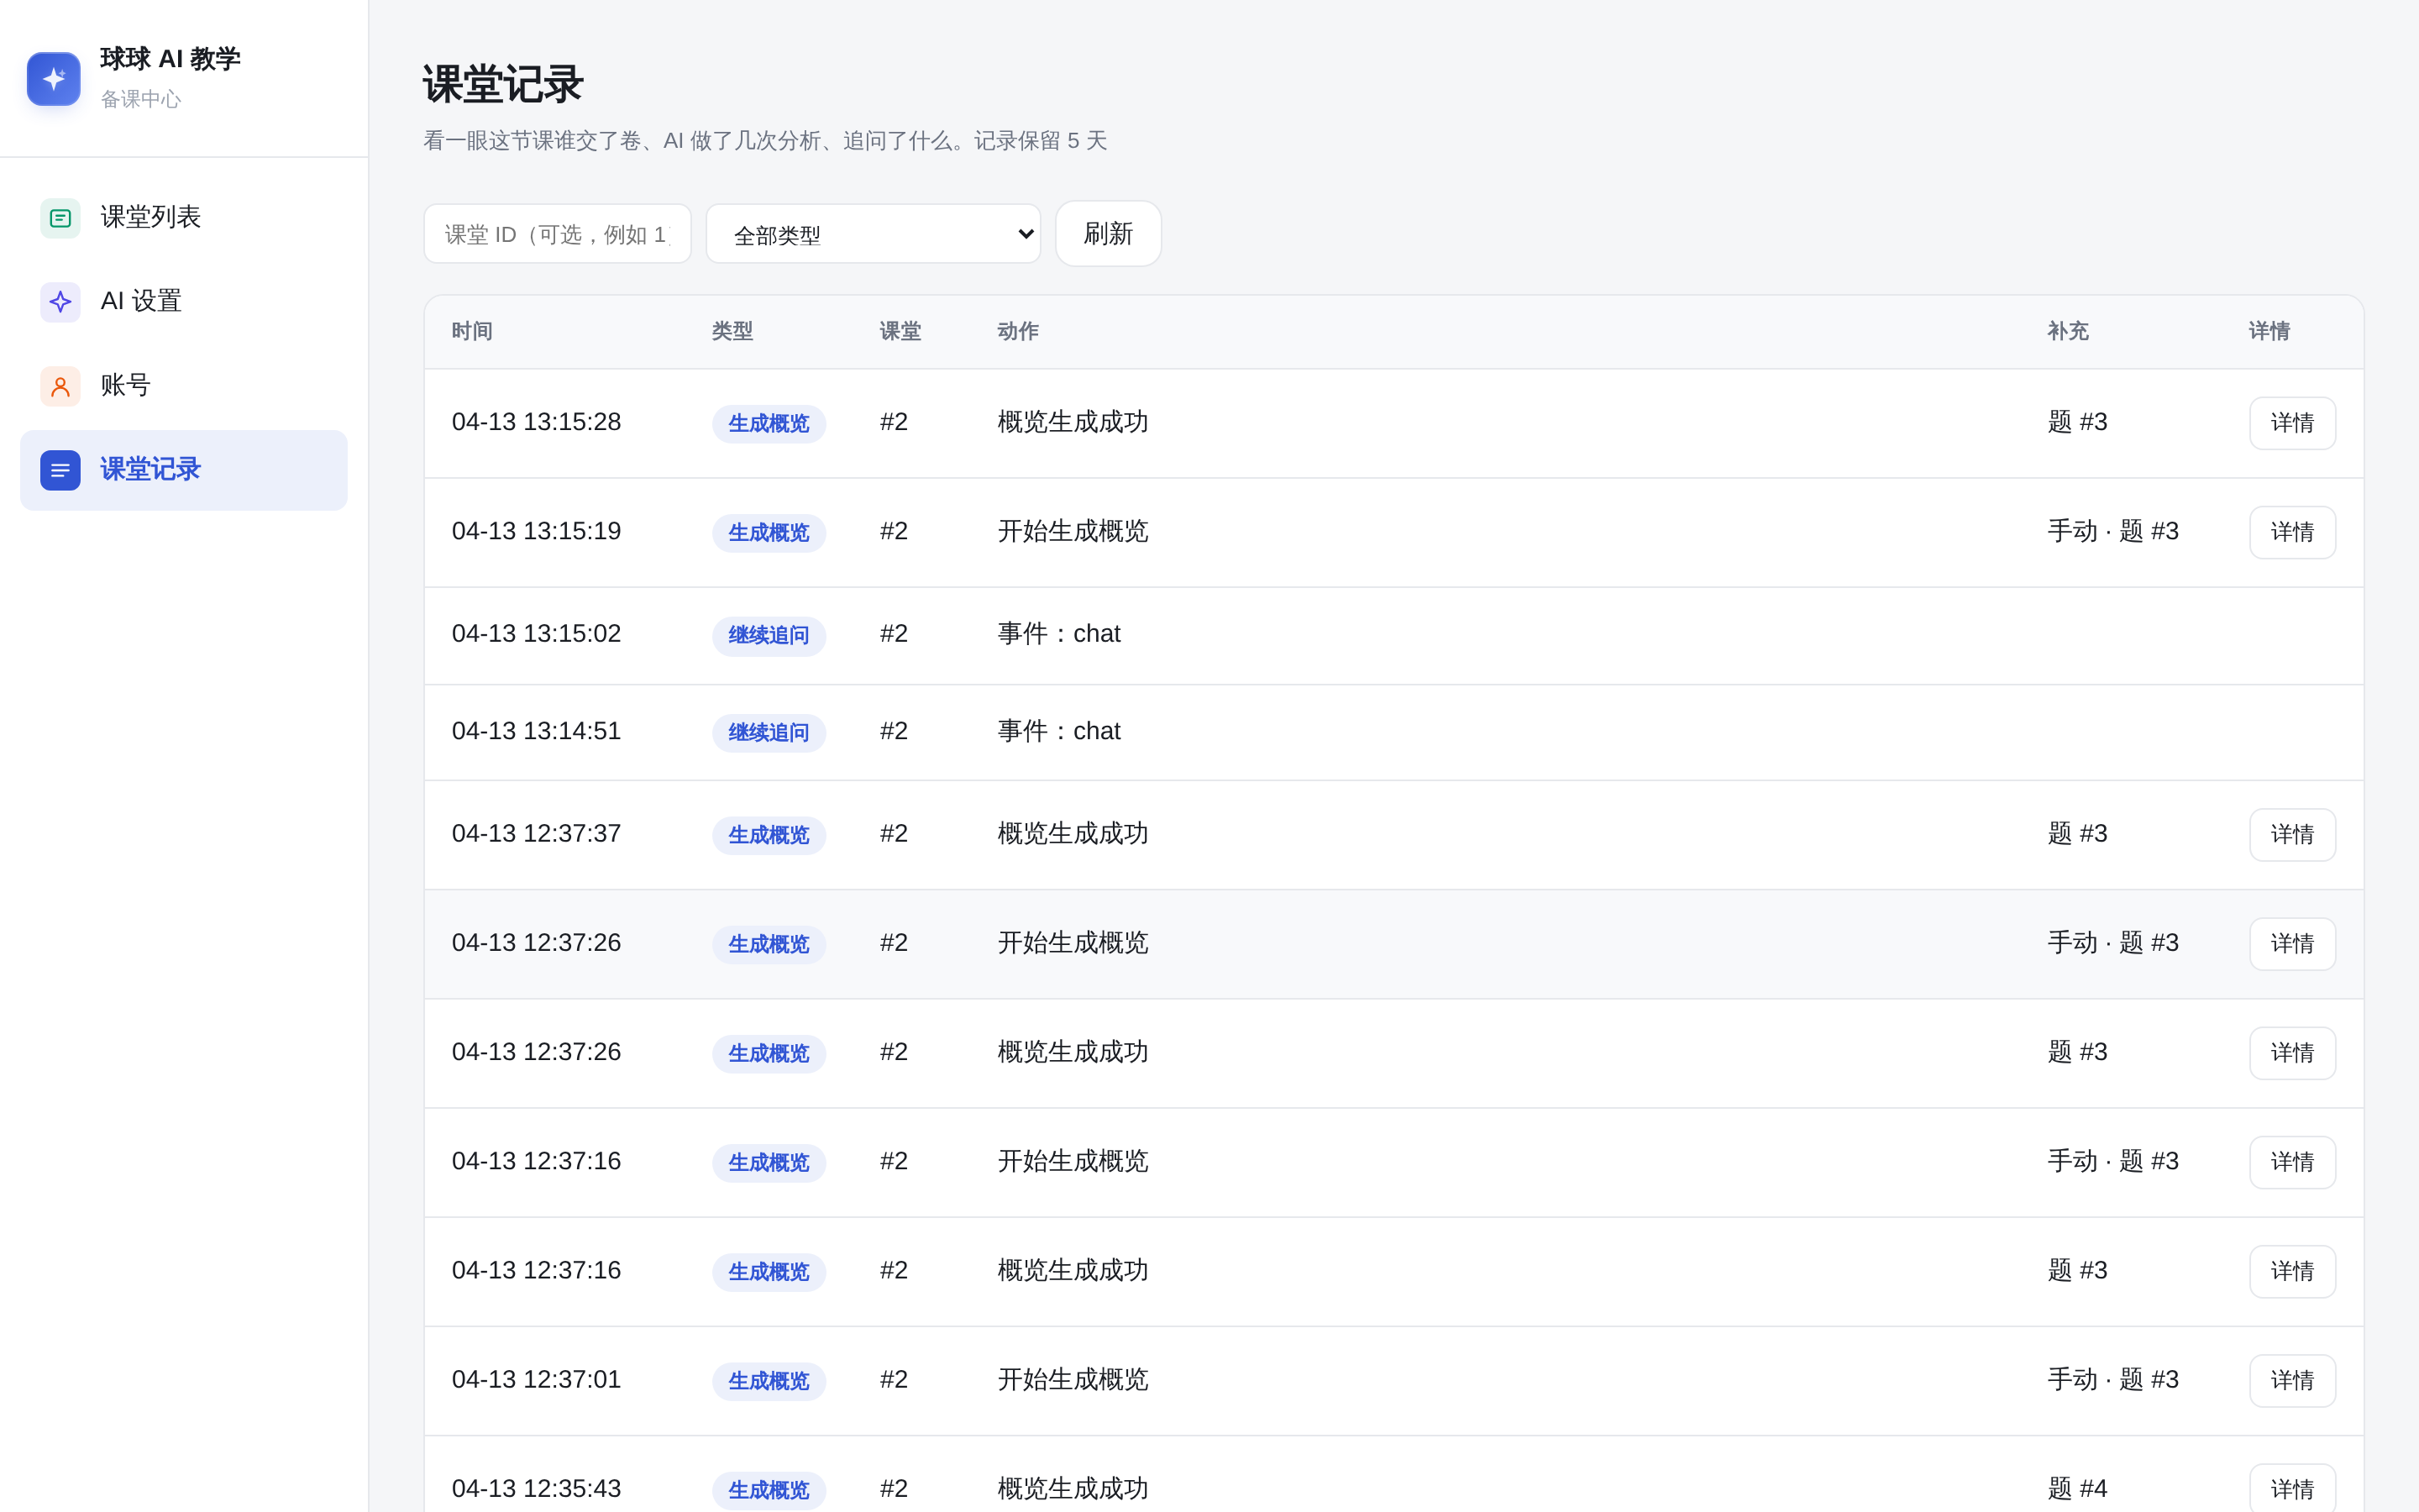
Task: Select 课堂记录 in the sidebar
Action: tap(184, 470)
